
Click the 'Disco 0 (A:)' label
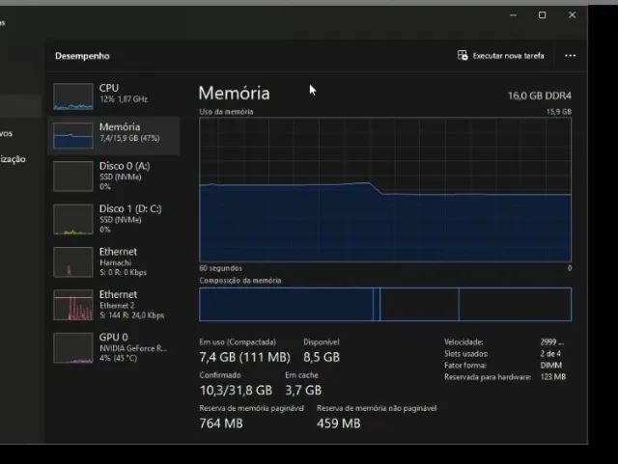pyautogui.click(x=125, y=166)
